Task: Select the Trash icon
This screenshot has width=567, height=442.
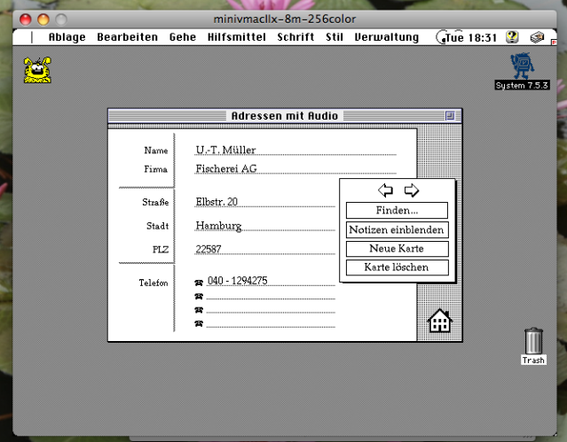Action: point(533,346)
